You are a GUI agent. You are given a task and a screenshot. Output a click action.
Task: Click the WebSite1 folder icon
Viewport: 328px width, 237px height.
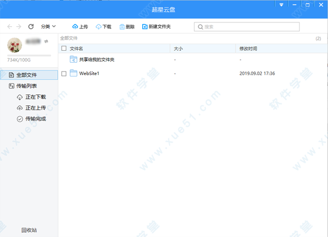[73, 73]
